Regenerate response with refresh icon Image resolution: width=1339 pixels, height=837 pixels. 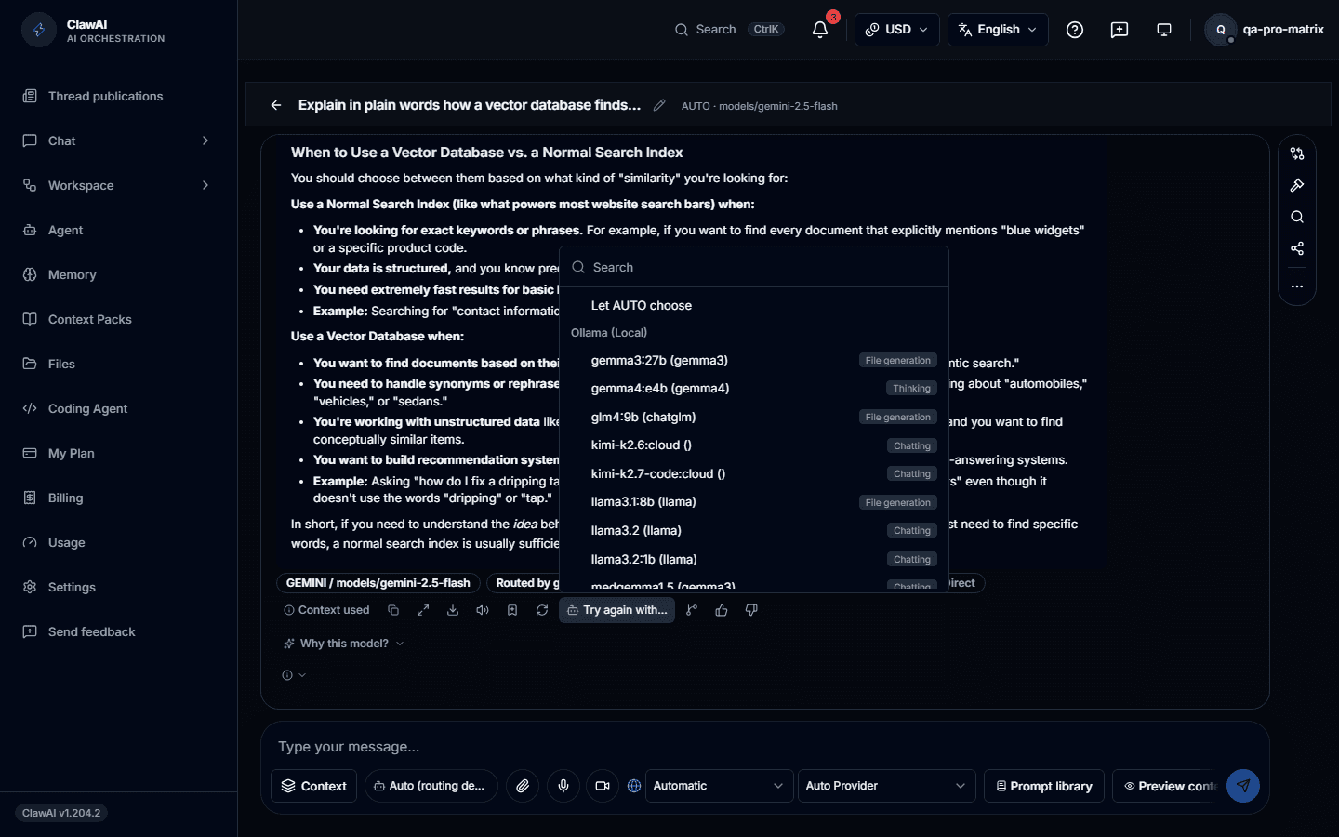tap(542, 610)
